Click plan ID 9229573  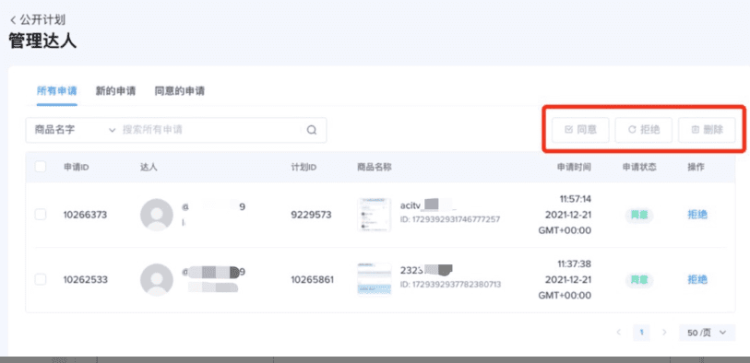point(311,215)
